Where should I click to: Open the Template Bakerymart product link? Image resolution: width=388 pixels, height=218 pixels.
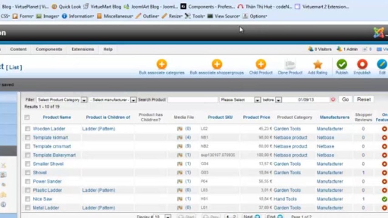(54, 155)
